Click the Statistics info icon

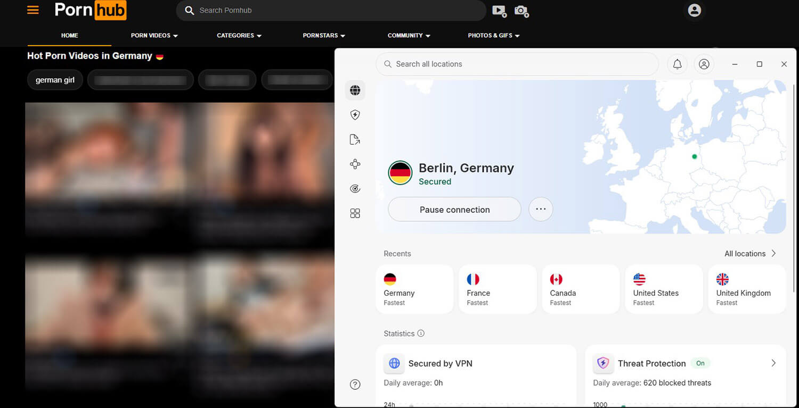421,334
